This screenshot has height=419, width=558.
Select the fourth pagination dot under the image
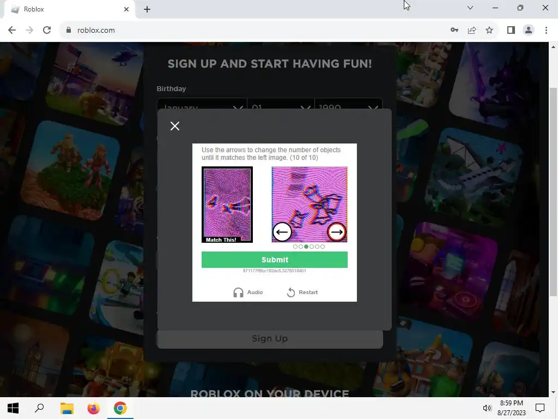click(312, 247)
